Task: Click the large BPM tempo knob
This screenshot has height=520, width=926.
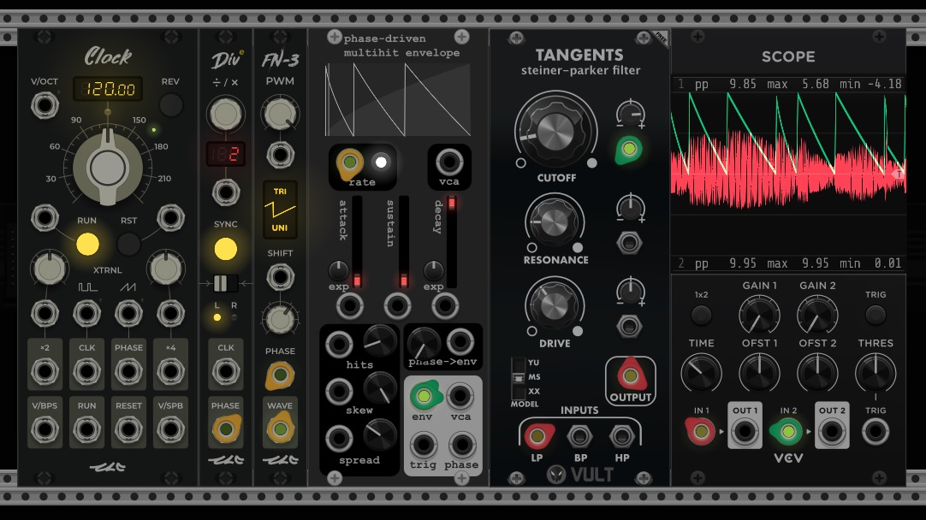Action: 108,168
